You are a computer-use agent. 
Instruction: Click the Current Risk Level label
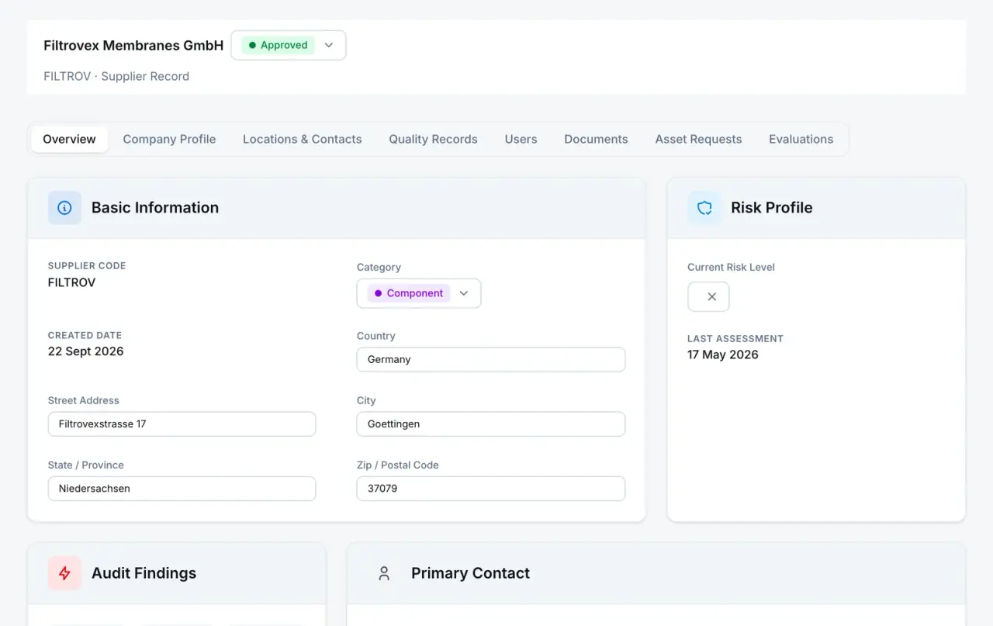tap(731, 267)
